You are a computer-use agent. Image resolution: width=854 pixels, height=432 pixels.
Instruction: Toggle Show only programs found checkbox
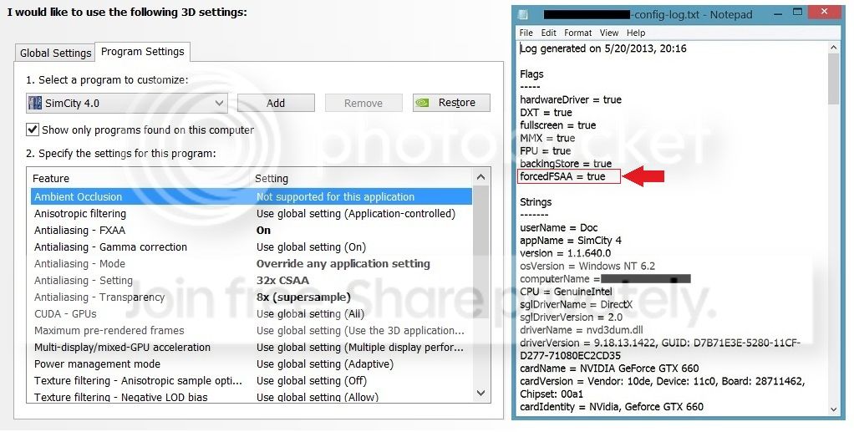[x=33, y=130]
